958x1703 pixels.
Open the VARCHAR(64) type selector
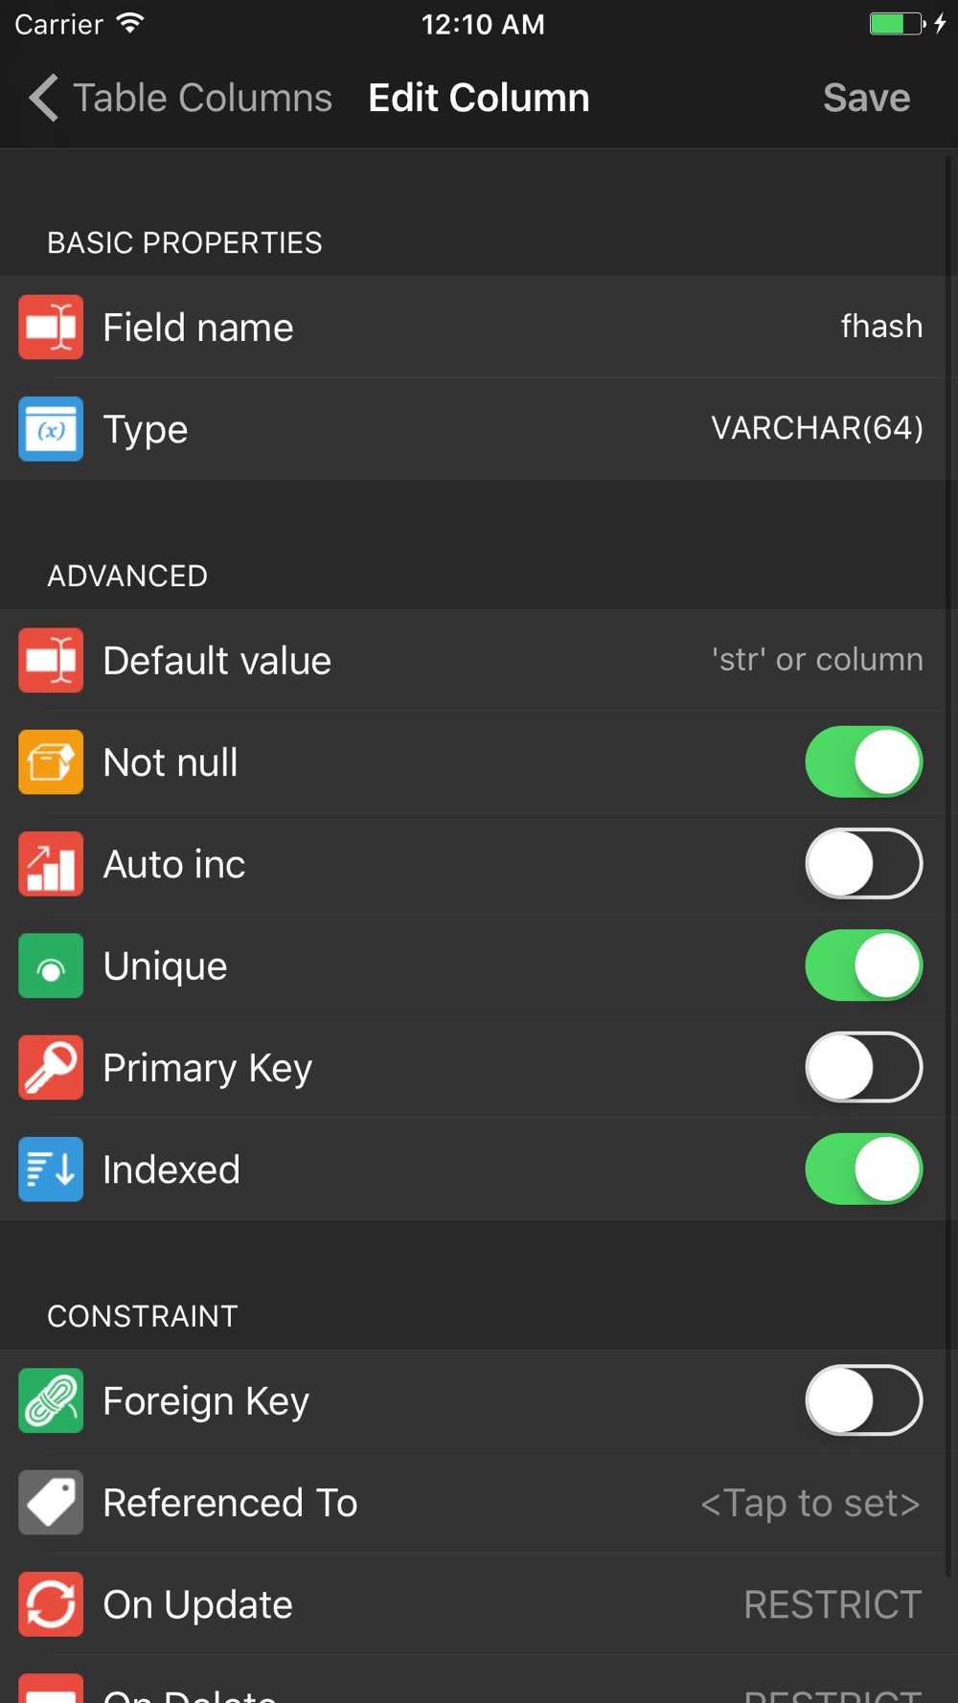click(x=817, y=428)
